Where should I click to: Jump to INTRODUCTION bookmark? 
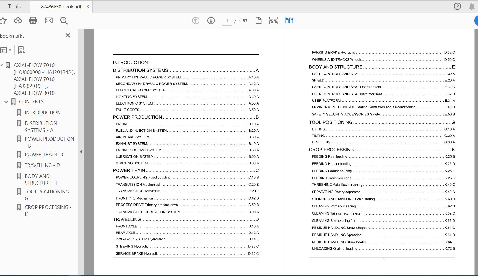point(43,113)
